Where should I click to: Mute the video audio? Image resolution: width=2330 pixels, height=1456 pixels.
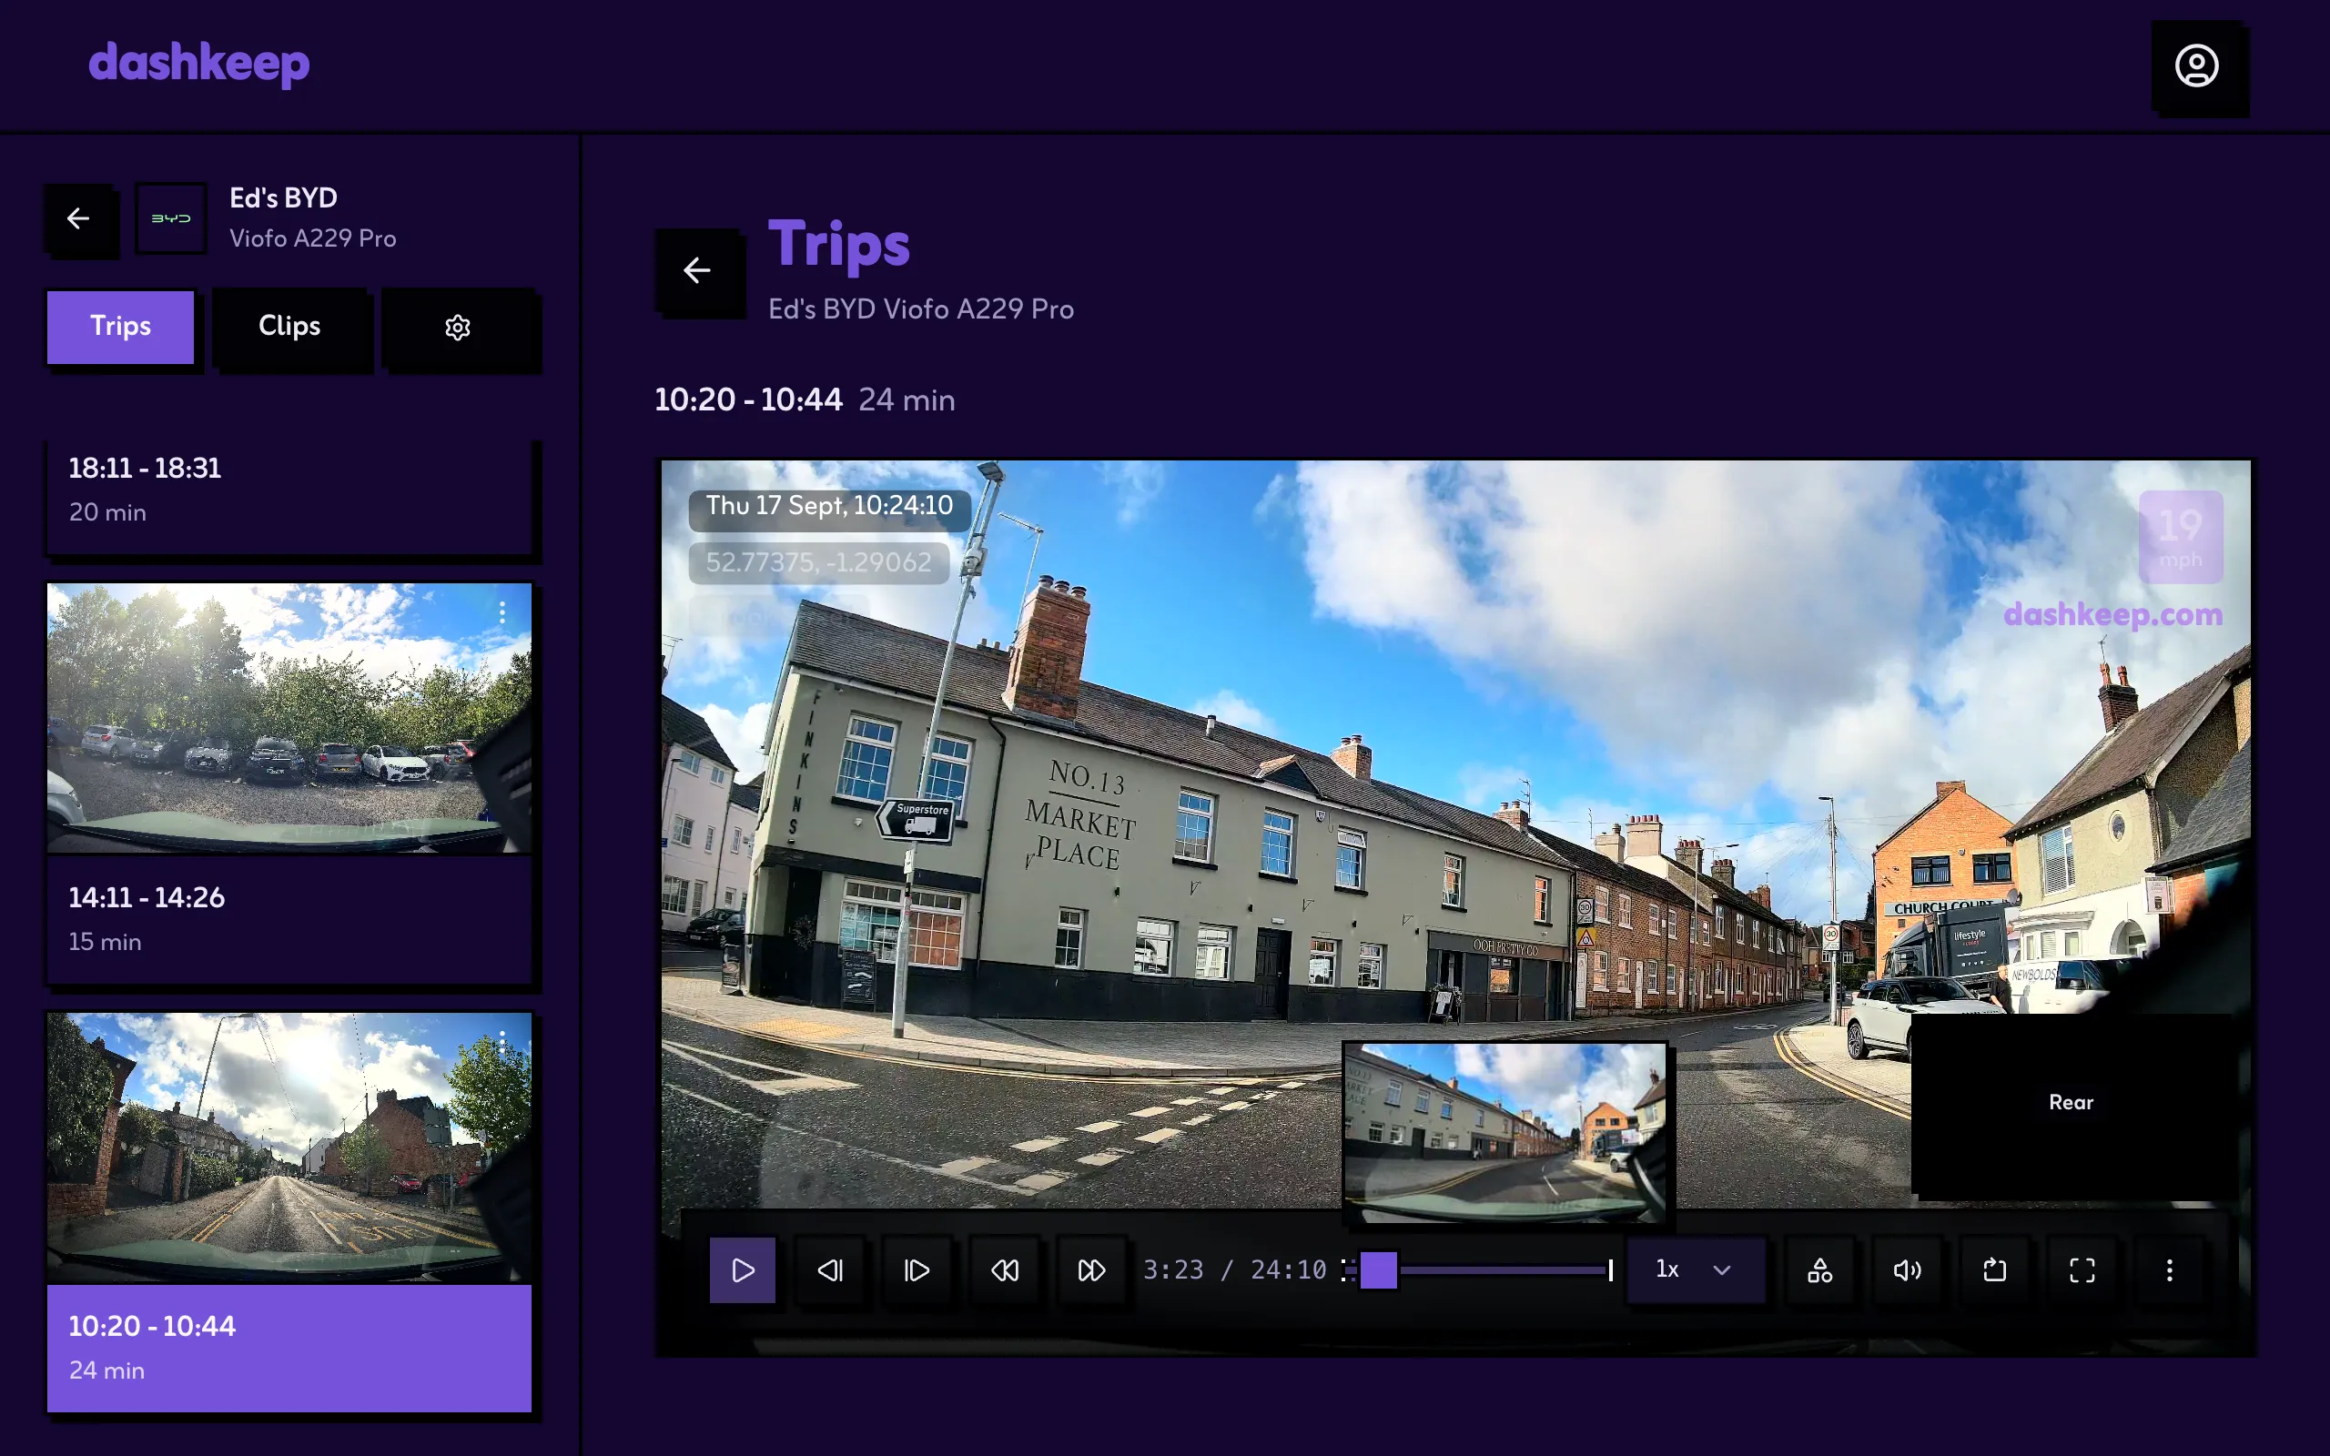point(1908,1270)
